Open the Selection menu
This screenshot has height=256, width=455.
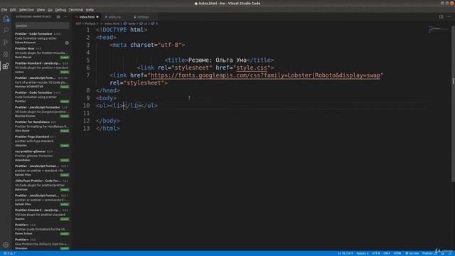[x=26, y=9]
